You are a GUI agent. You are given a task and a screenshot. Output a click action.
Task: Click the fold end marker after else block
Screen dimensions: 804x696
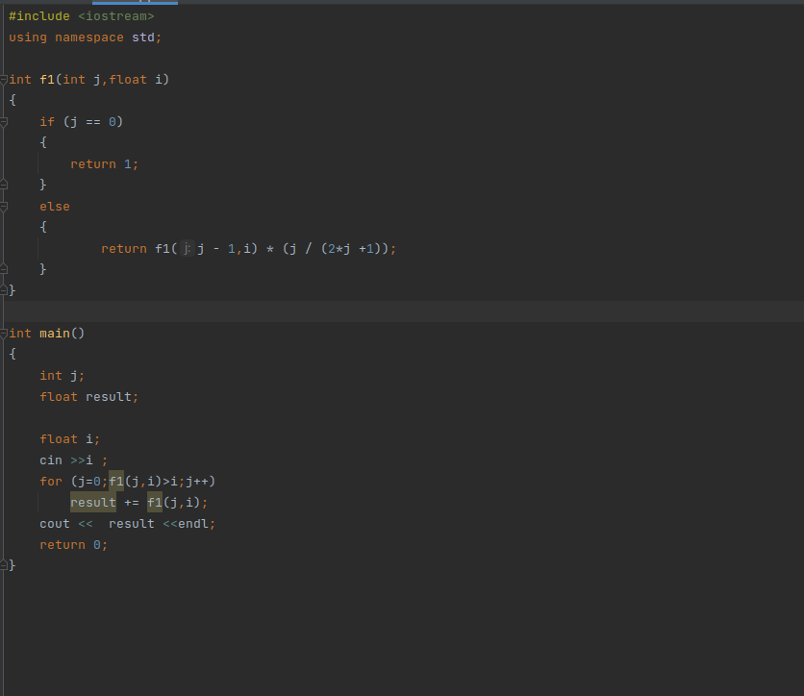pyautogui.click(x=4, y=268)
